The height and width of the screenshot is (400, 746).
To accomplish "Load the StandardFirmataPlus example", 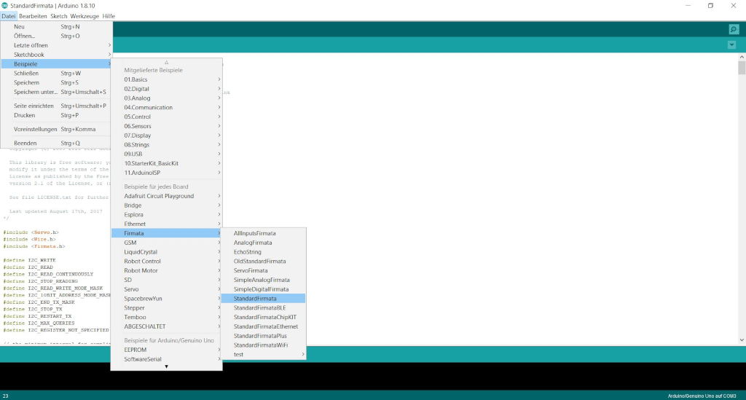I will tap(263, 336).
